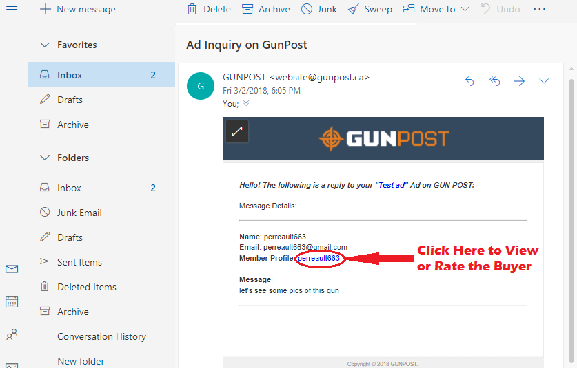The width and height of the screenshot is (577, 368).
Task: Click the email text perreault663@gmail.com
Action: coord(305,247)
